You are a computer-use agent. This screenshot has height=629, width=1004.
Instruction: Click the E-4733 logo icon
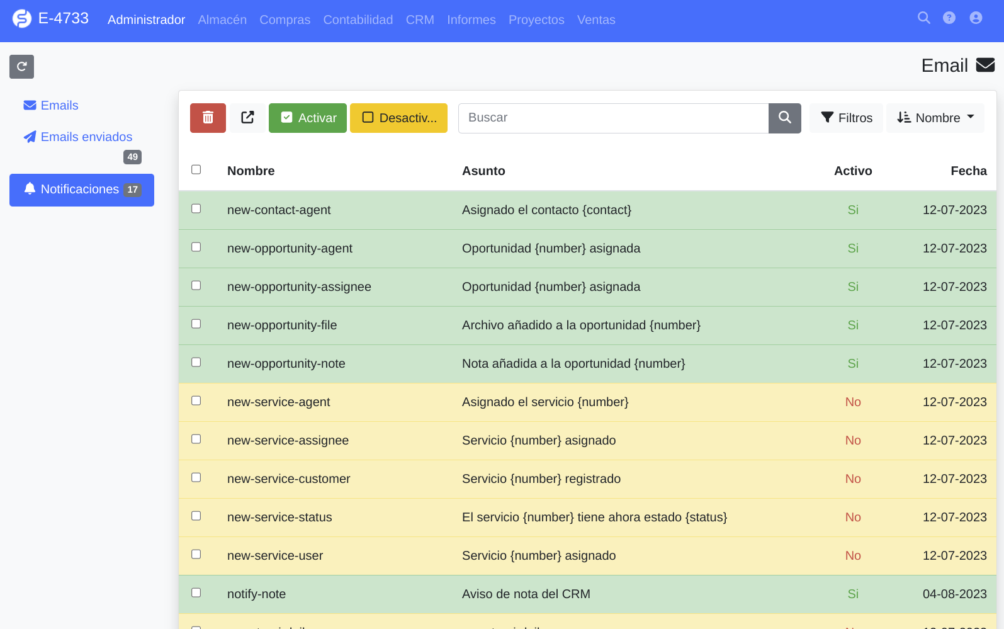click(22, 19)
